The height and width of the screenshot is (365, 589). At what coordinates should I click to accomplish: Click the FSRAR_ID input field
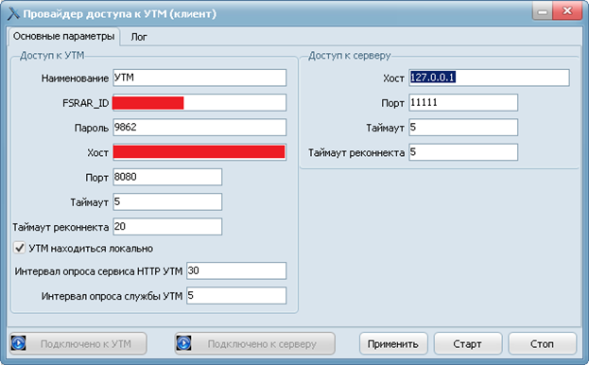[x=199, y=102]
